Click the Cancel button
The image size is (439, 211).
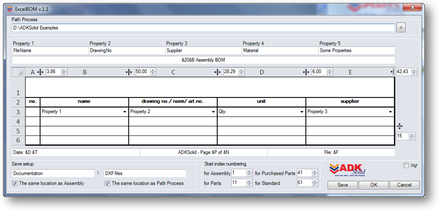coord(404,185)
